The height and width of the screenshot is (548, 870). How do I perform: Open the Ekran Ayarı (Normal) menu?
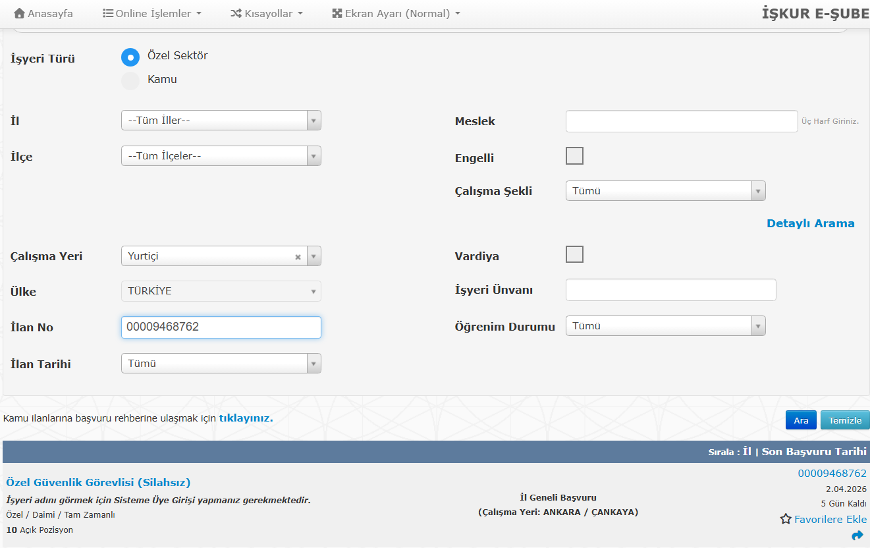tap(396, 13)
